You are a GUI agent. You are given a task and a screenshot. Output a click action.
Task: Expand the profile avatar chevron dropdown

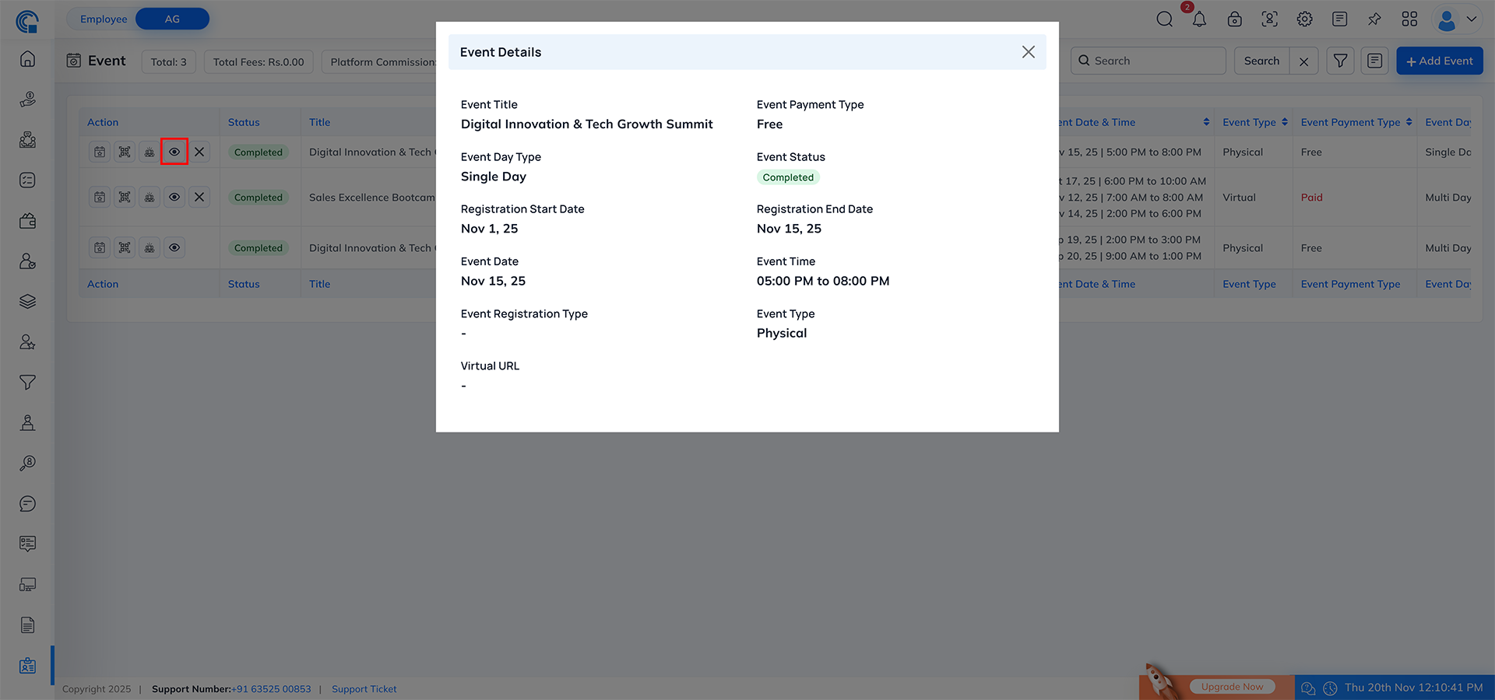point(1472,19)
